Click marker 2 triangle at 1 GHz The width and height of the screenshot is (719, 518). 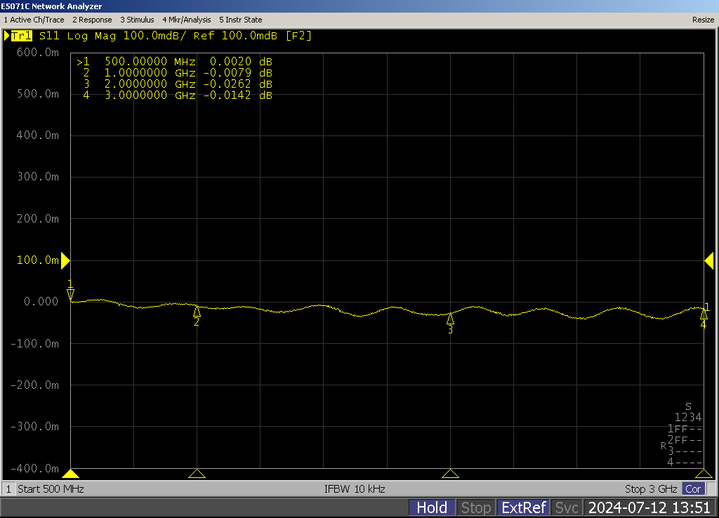click(x=197, y=311)
